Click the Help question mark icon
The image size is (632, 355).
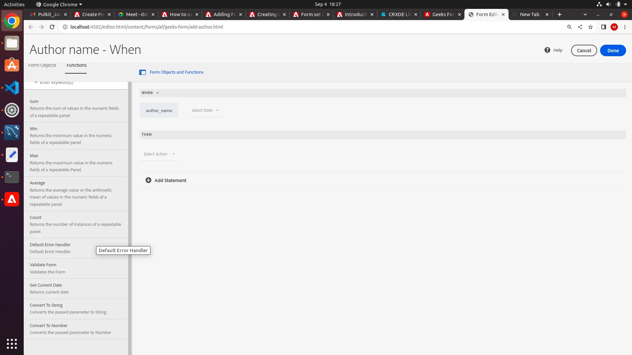tap(547, 50)
